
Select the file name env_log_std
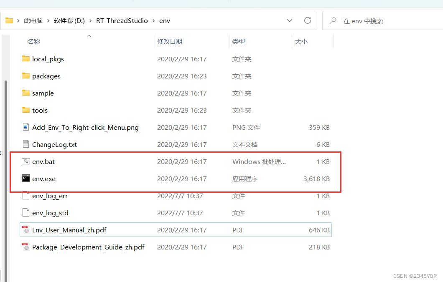point(50,213)
